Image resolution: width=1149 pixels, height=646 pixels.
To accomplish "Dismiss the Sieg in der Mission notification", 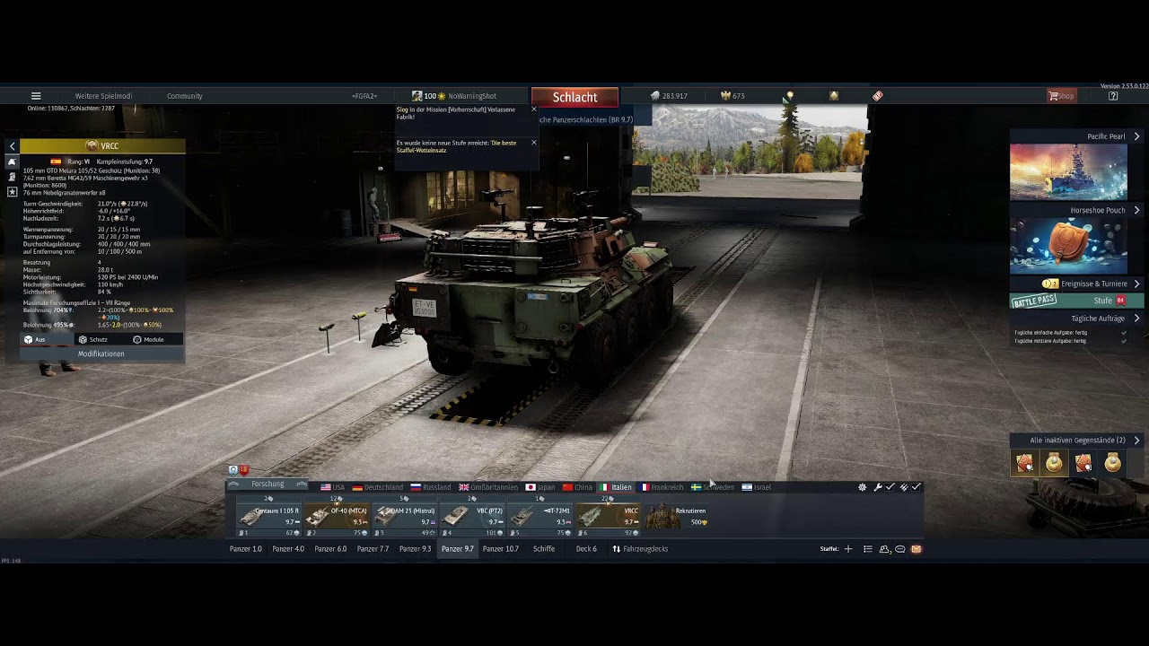I will [x=533, y=109].
